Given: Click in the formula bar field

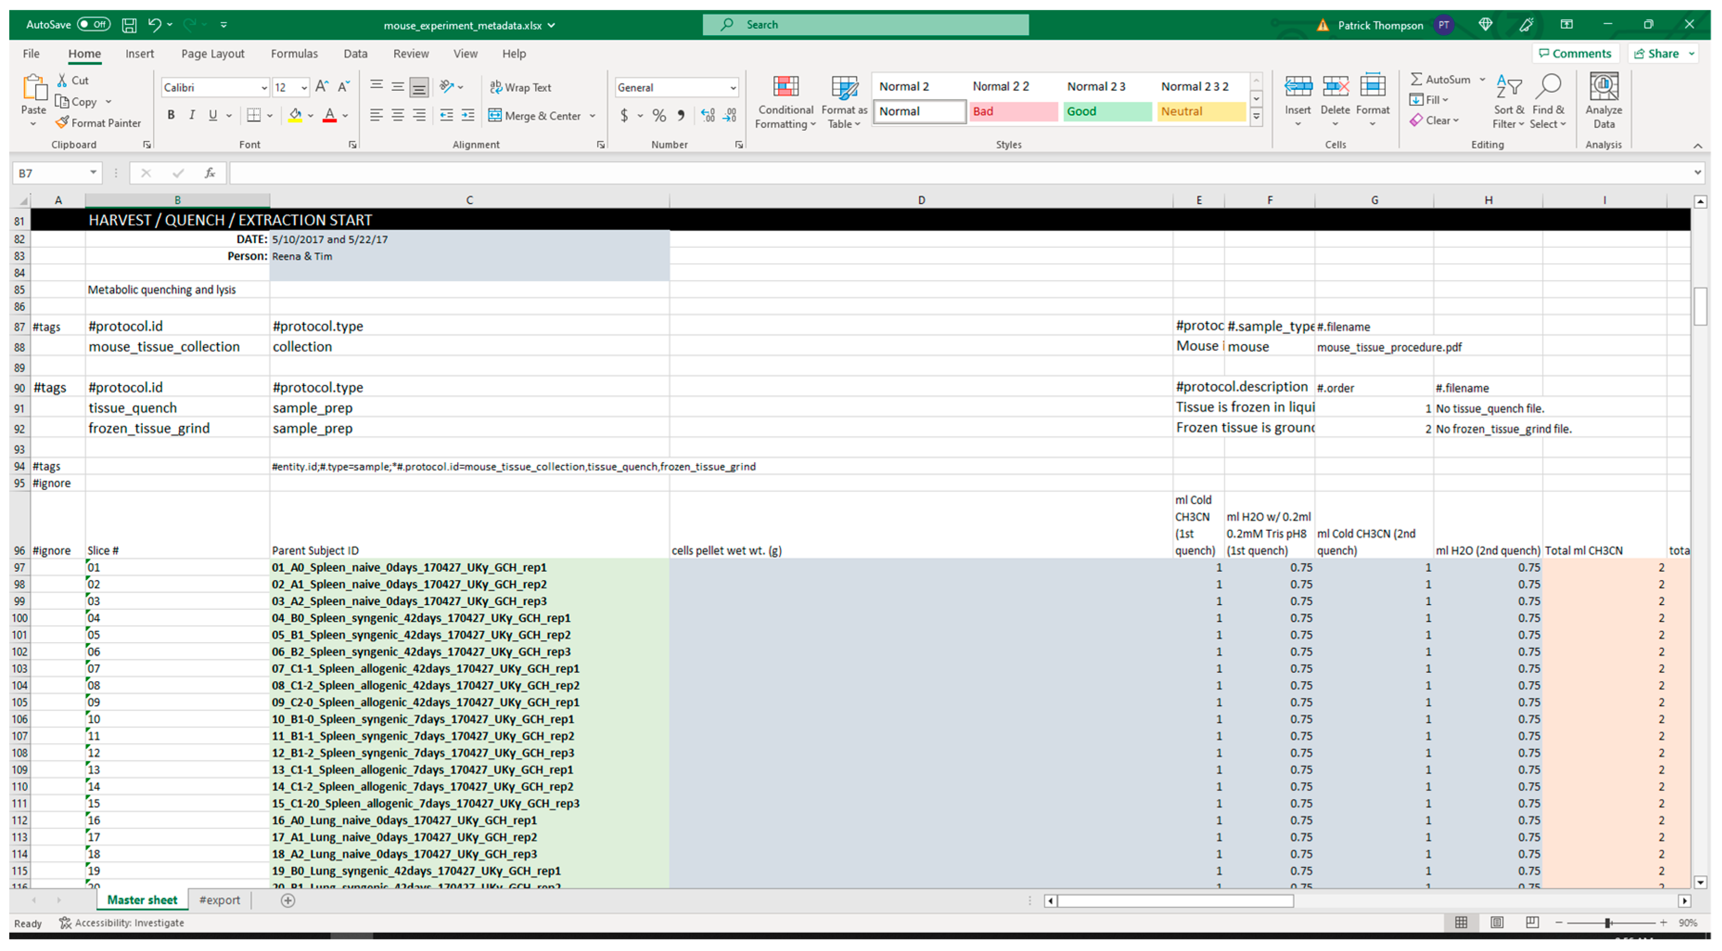Looking at the screenshot, I should 936,173.
